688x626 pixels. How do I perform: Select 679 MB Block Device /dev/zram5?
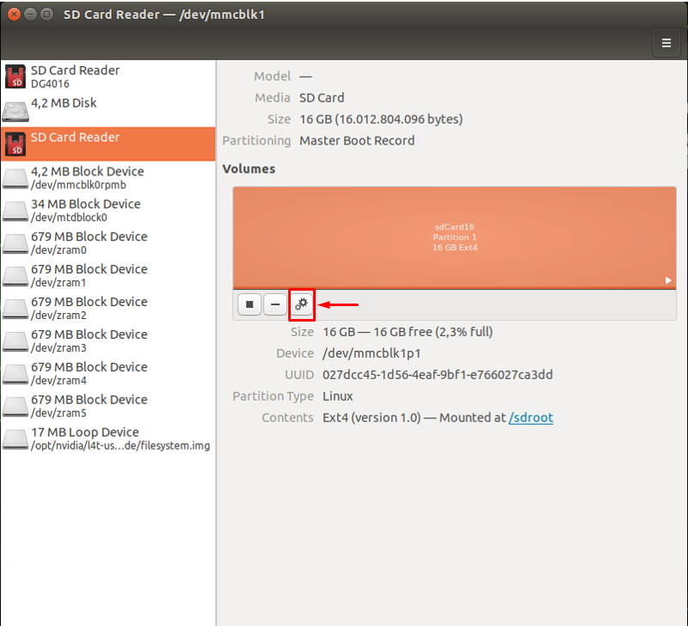click(108, 406)
